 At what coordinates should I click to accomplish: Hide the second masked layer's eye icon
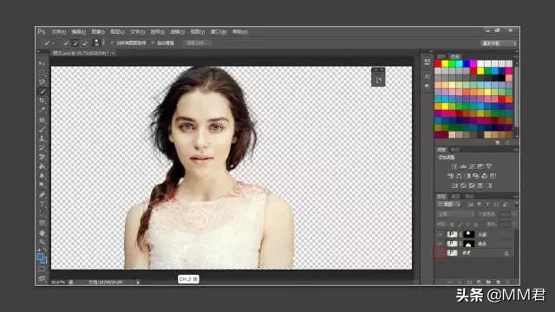tap(441, 244)
